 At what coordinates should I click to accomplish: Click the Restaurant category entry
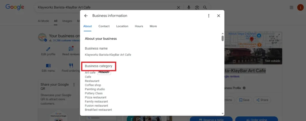click(92, 81)
